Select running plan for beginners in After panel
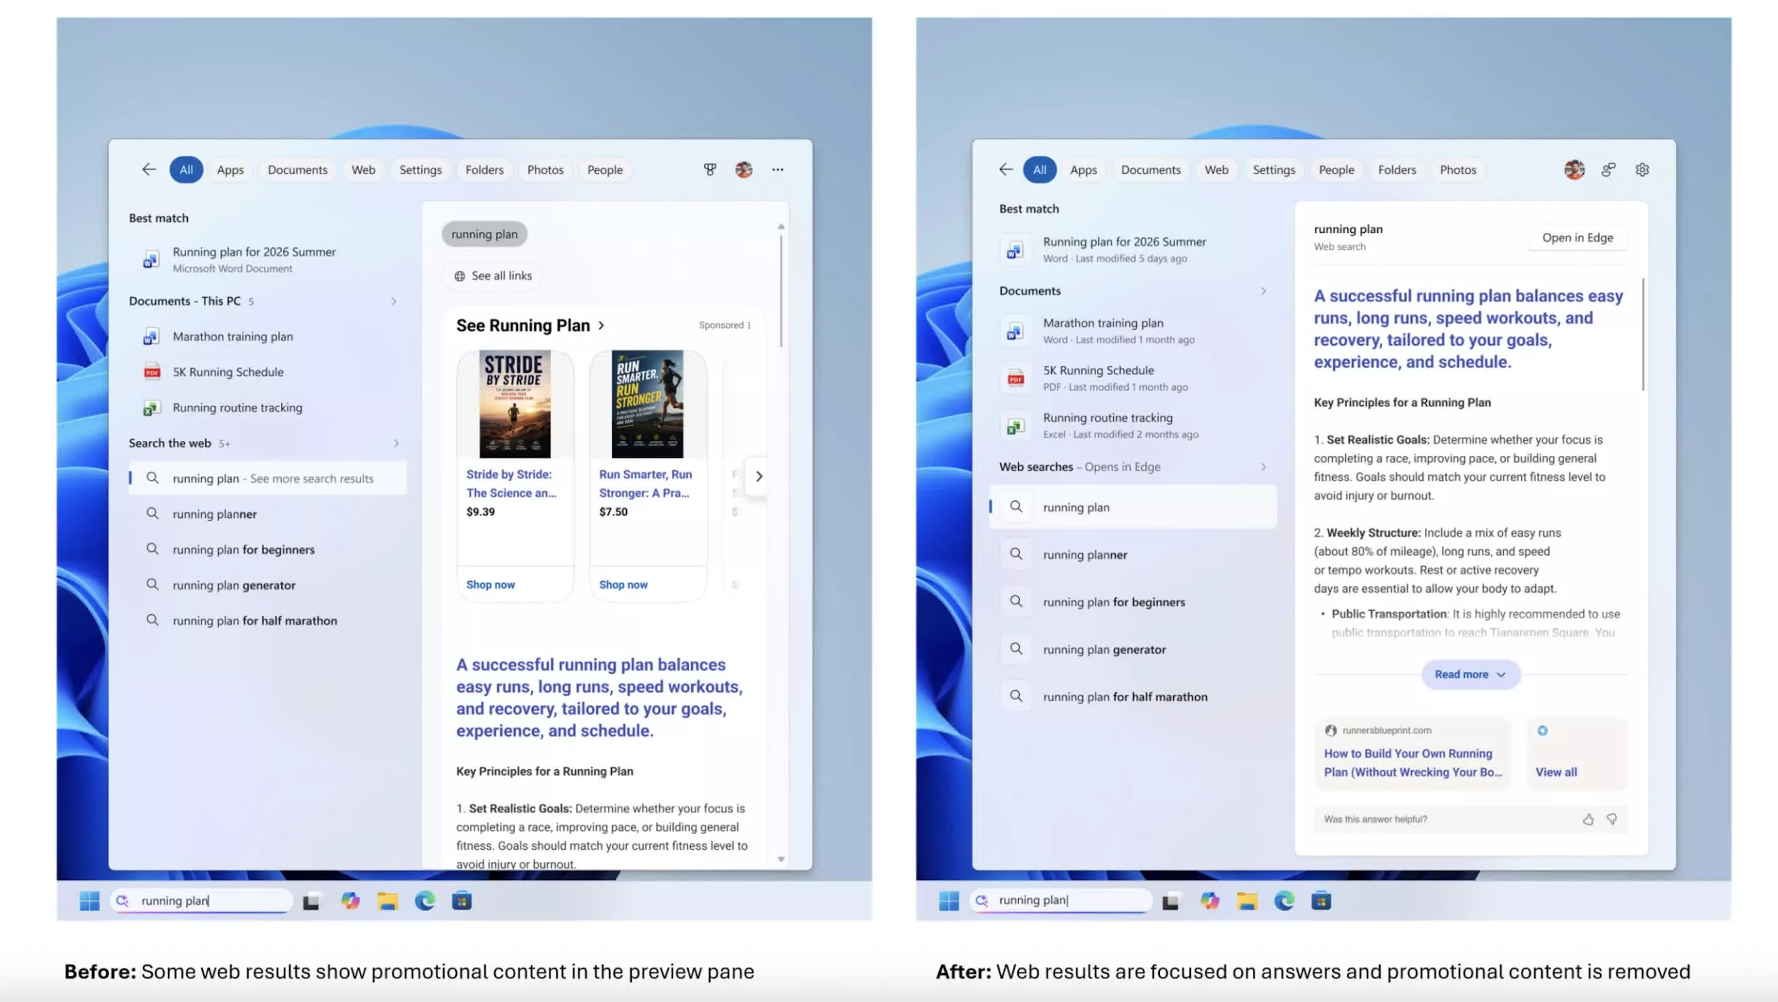 (x=1133, y=602)
